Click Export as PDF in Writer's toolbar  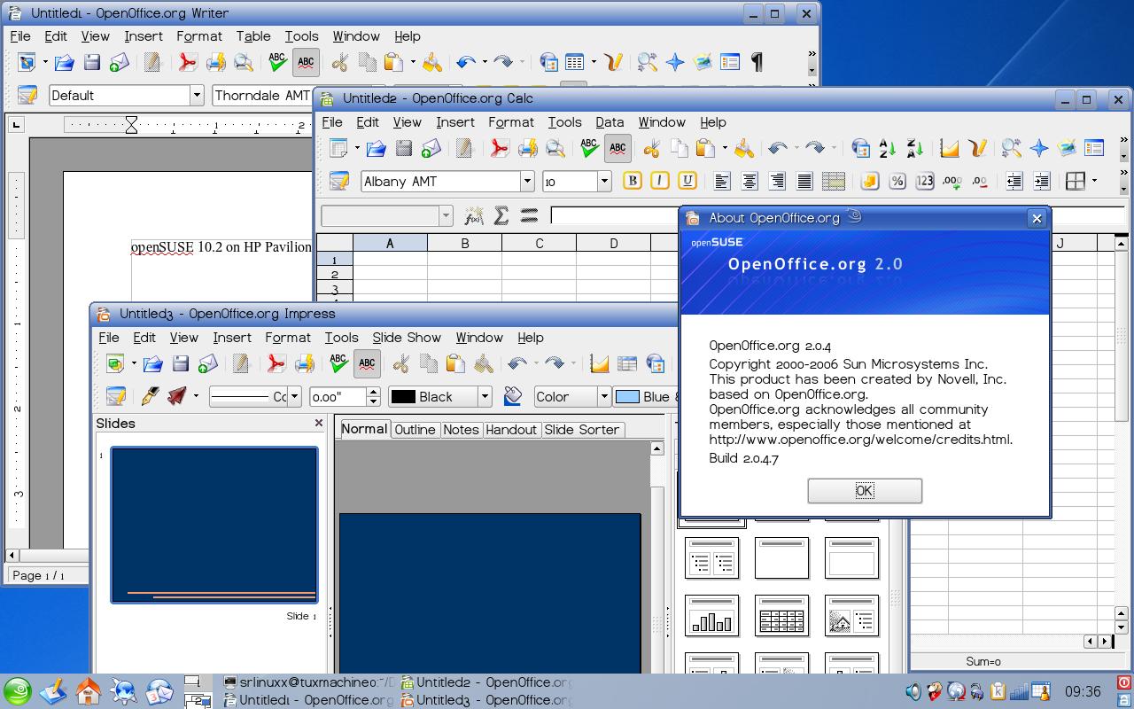[187, 62]
